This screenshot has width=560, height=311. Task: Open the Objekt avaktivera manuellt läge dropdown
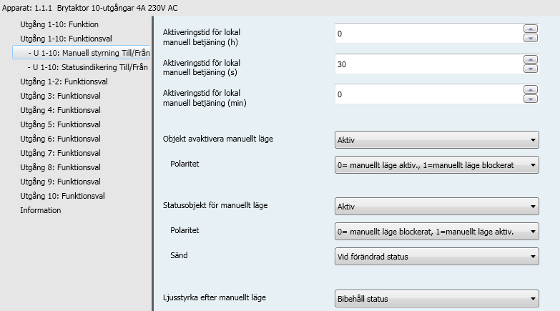436,140
